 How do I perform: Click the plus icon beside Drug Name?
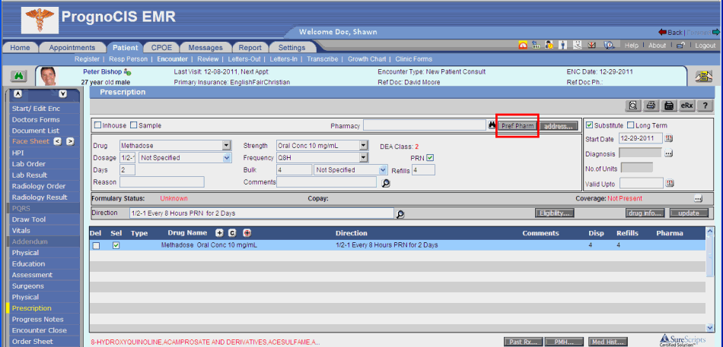pos(220,233)
